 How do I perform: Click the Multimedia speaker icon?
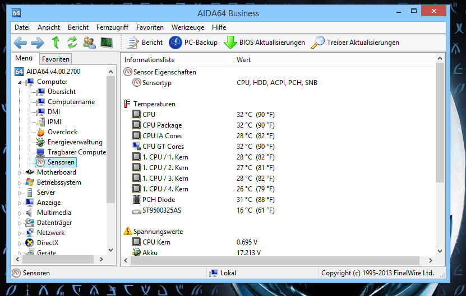29,213
